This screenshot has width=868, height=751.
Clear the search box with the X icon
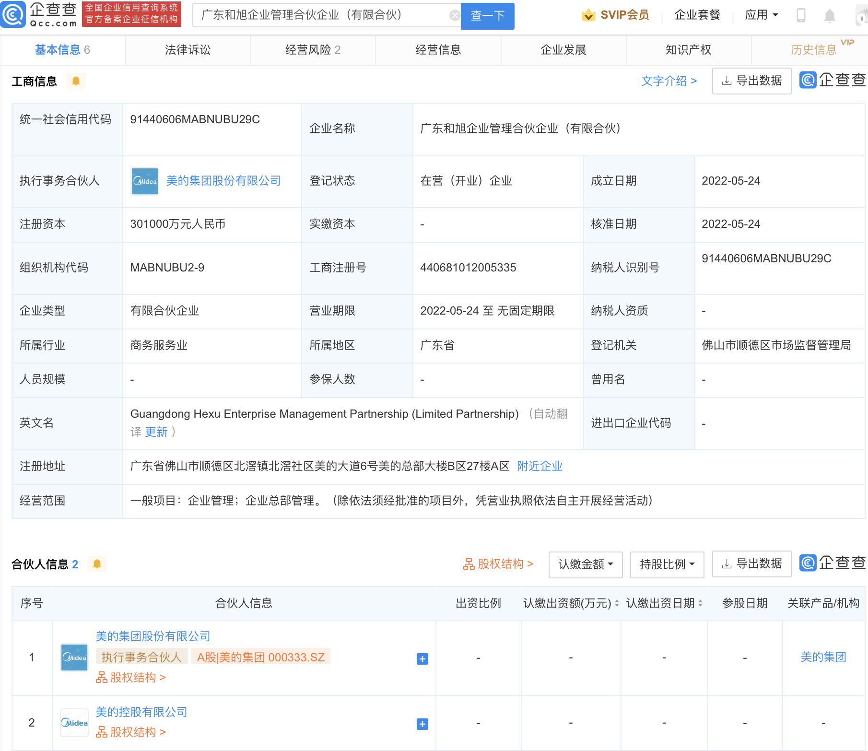455,16
